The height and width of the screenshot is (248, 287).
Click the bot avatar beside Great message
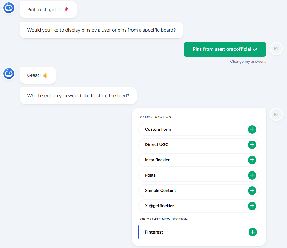9,74
